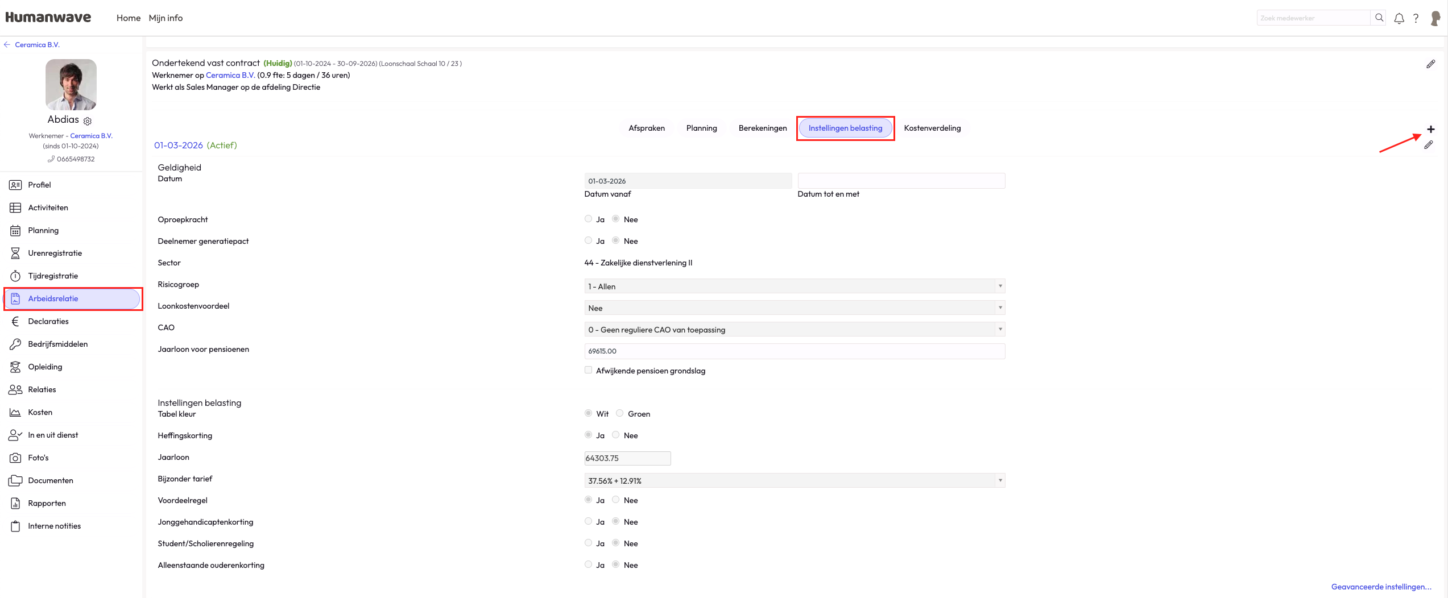Select Groen radio for Tabel kleur

pos(619,413)
